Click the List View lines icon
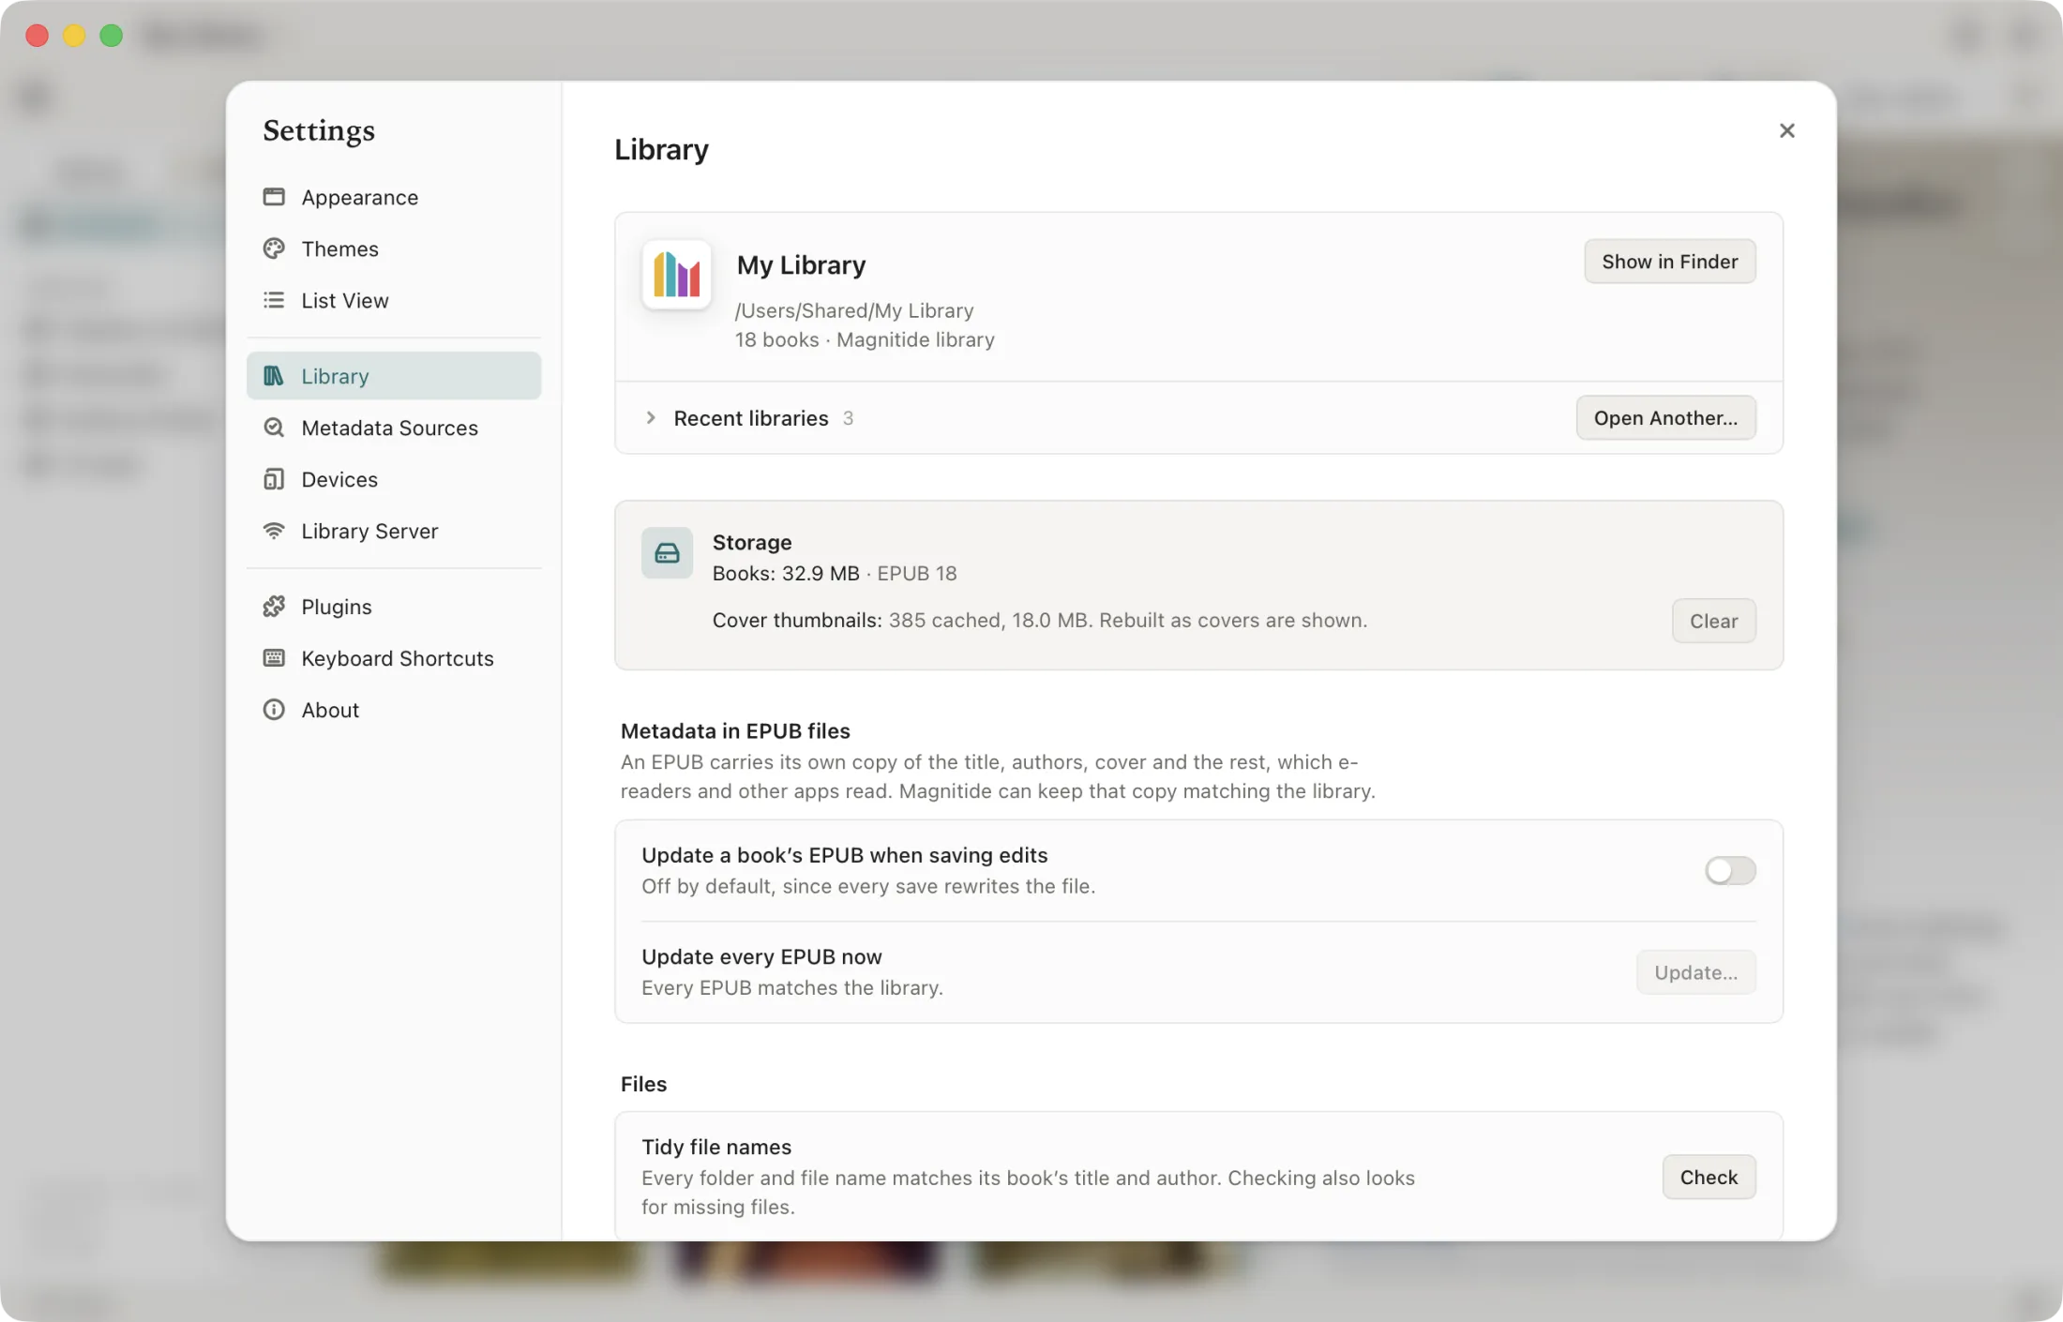The image size is (2063, 1322). point(274,300)
